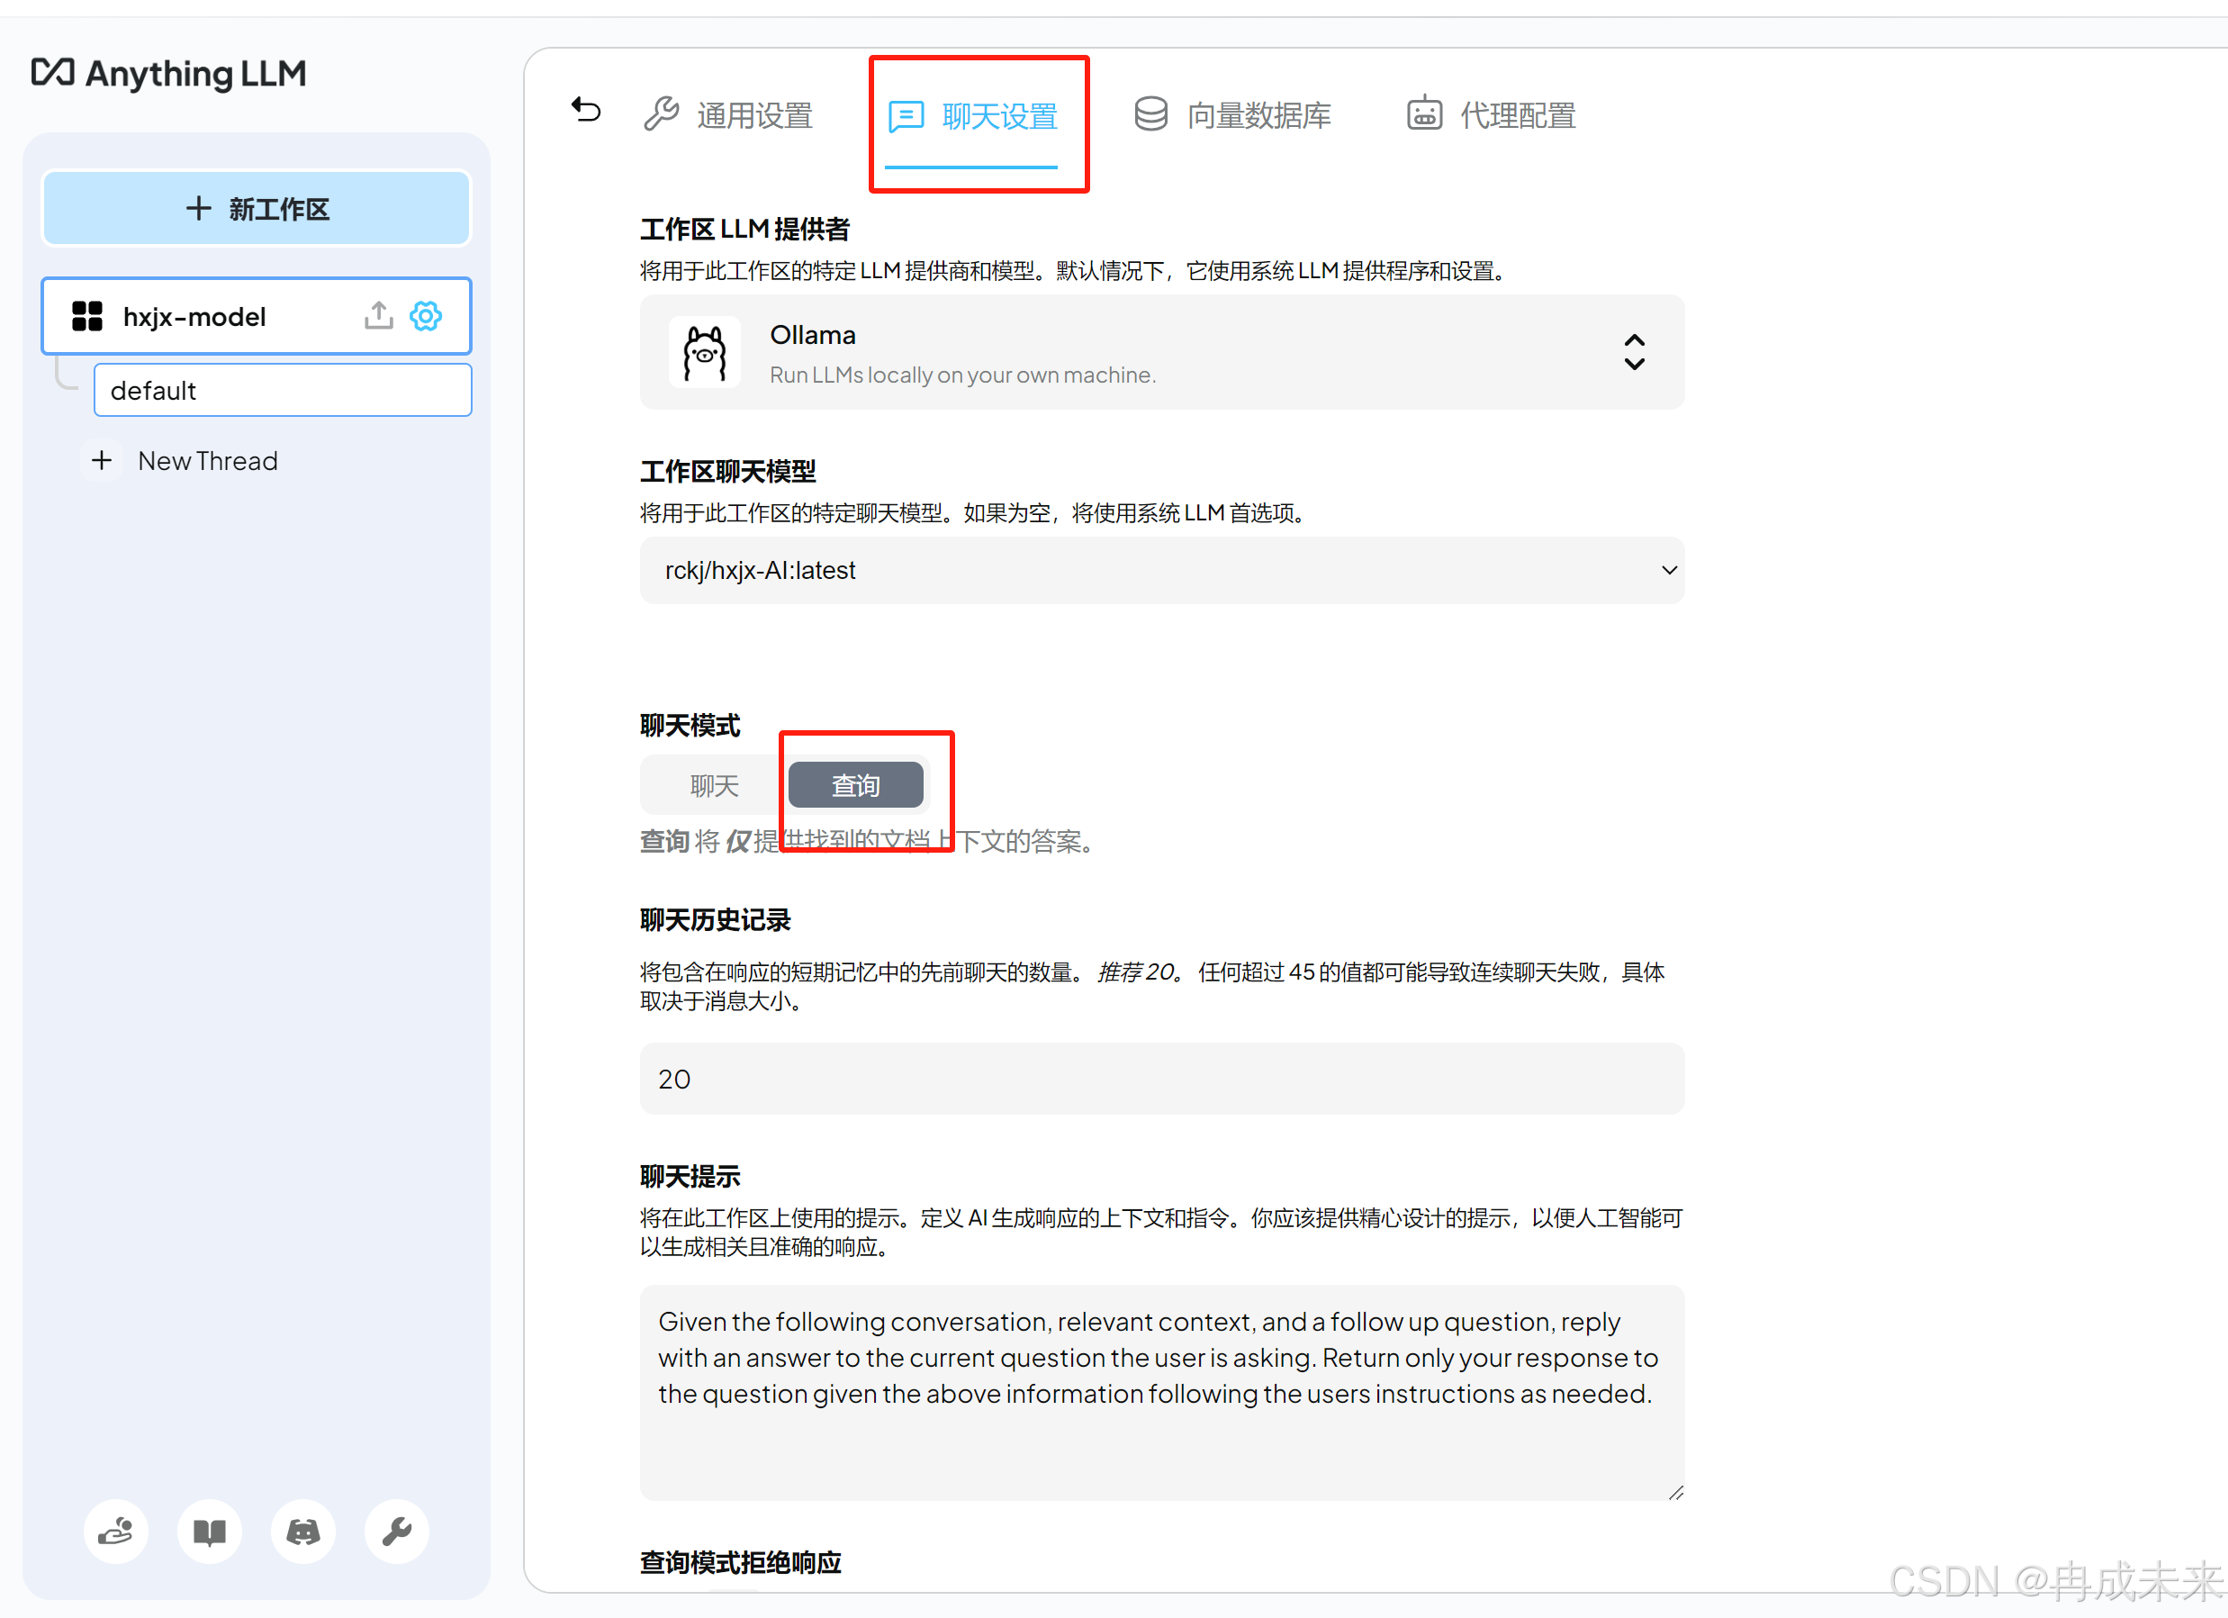Click the chat history number field
Screen dimensions: 2228x1618
coord(1161,1079)
